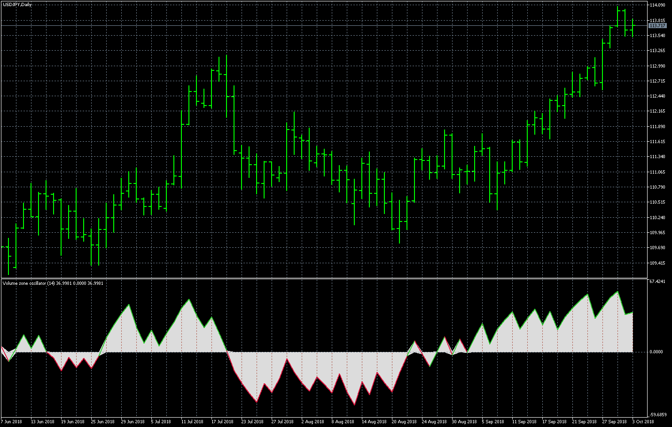The image size is (672, 427).
Task: Click the 67.4241 oscillator scale maximum
Action: 657,282
